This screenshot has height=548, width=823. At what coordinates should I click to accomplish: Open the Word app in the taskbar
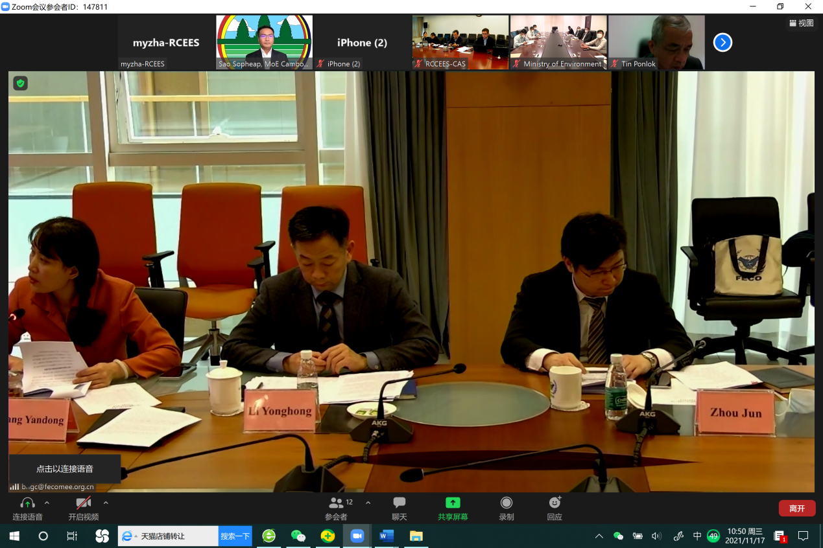387,536
